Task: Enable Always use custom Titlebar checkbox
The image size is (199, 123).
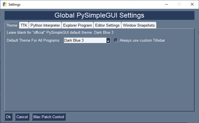Action: [x=116, y=41]
